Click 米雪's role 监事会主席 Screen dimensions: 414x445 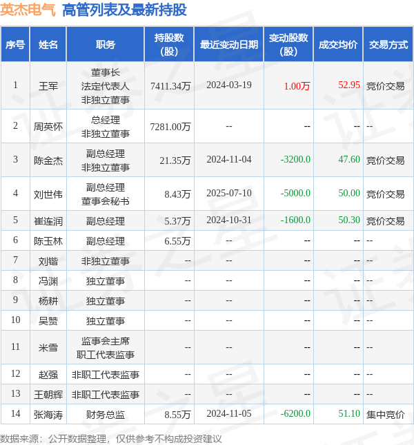[x=106, y=341]
